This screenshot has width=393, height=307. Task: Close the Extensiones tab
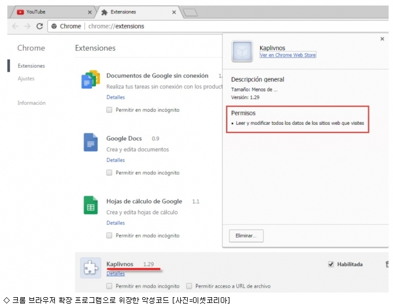(174, 12)
